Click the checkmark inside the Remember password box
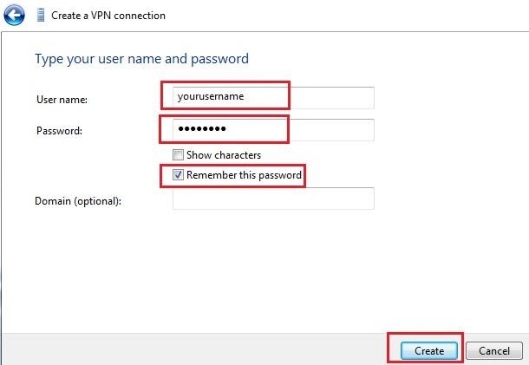The height and width of the screenshot is (365, 529). tap(178, 175)
